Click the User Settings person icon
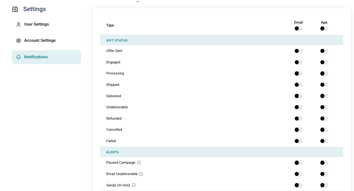This screenshot has height=191, width=354. tap(19, 24)
